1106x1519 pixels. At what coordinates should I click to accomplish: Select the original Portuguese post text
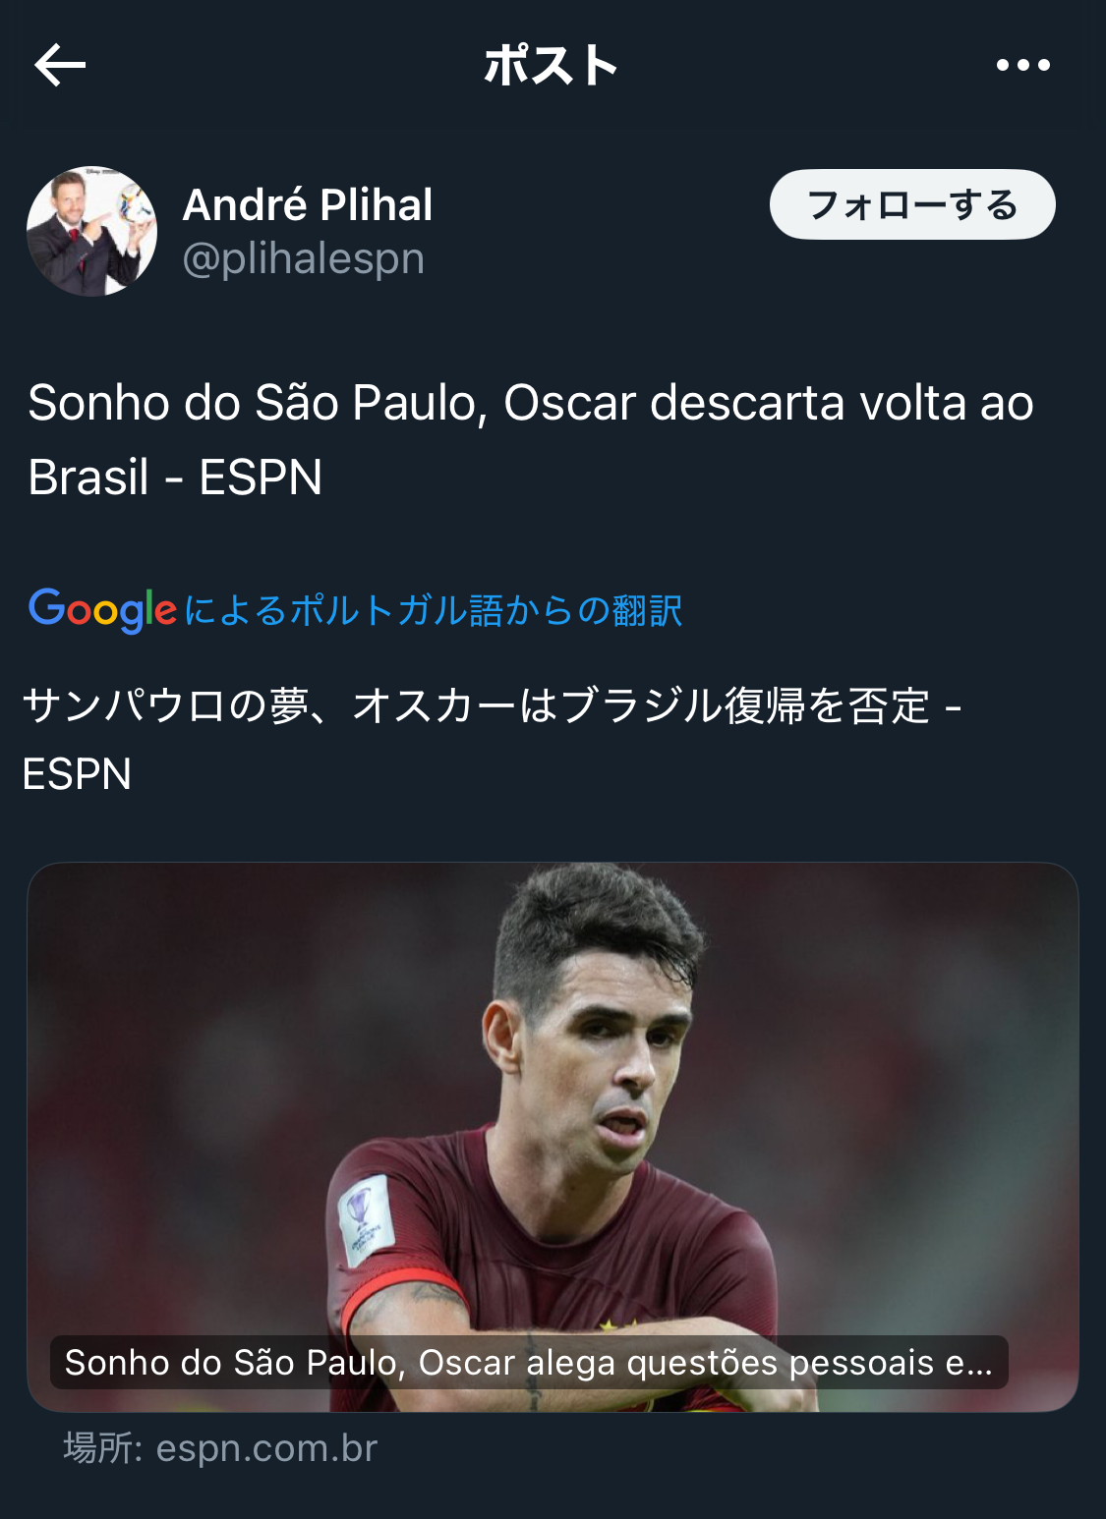pyautogui.click(x=530, y=439)
